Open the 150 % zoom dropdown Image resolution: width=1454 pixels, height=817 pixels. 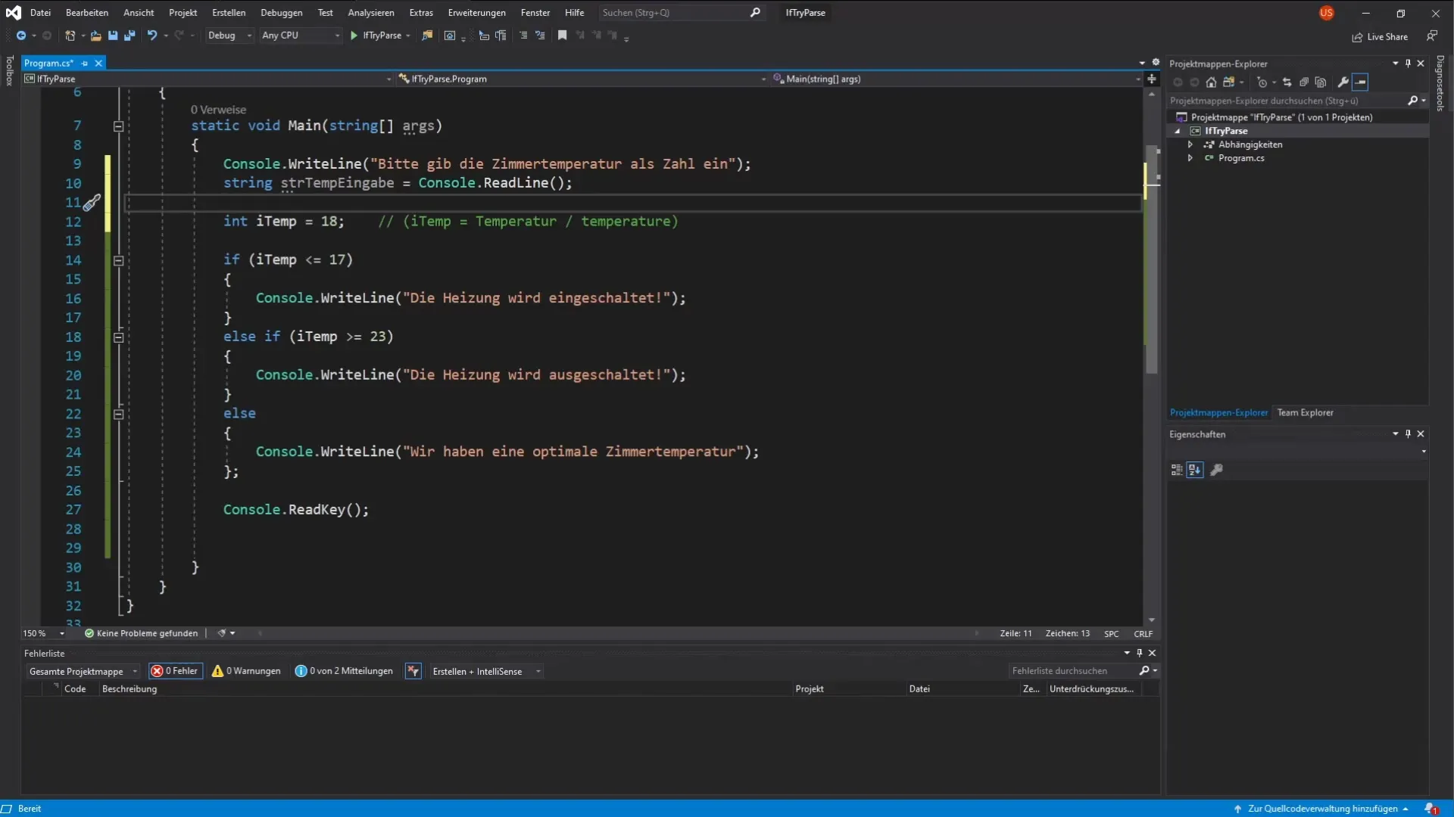[44, 634]
